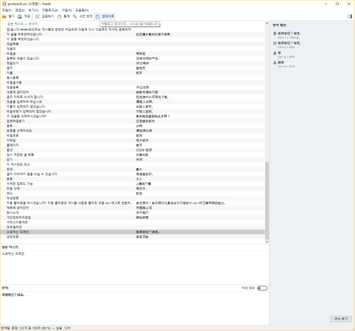
Task: Click the Open (열기) folder toolbar icon
Action: coord(5,16)
